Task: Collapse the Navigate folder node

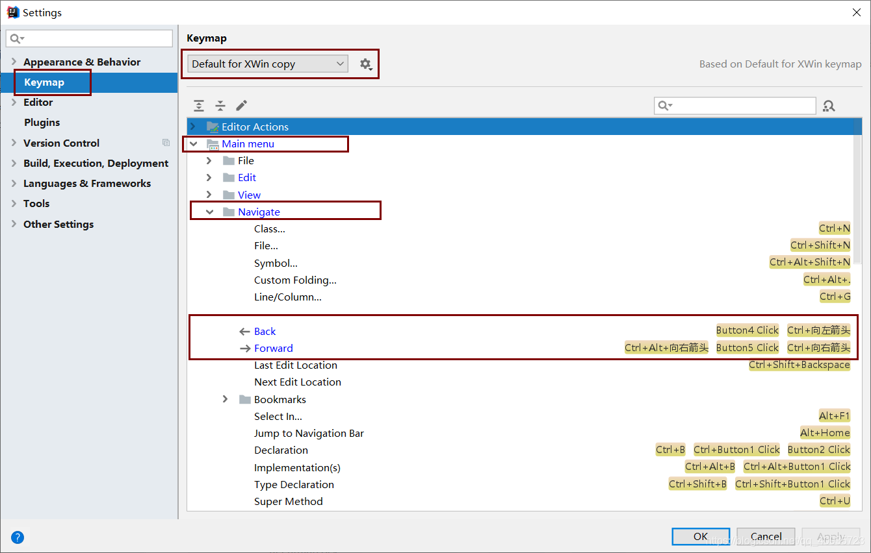Action: click(x=209, y=212)
